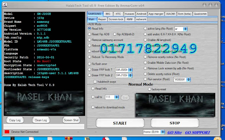
Task: Select Run service (Root) option
Action: click(x=145, y=79)
